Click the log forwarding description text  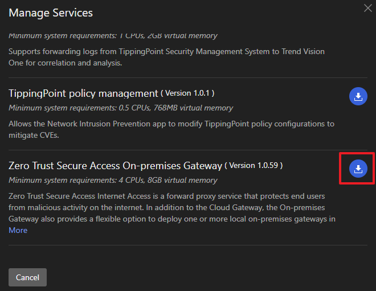166,56
